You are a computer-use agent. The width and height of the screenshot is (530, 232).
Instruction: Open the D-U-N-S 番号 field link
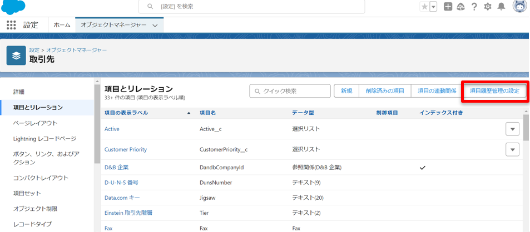point(121,183)
